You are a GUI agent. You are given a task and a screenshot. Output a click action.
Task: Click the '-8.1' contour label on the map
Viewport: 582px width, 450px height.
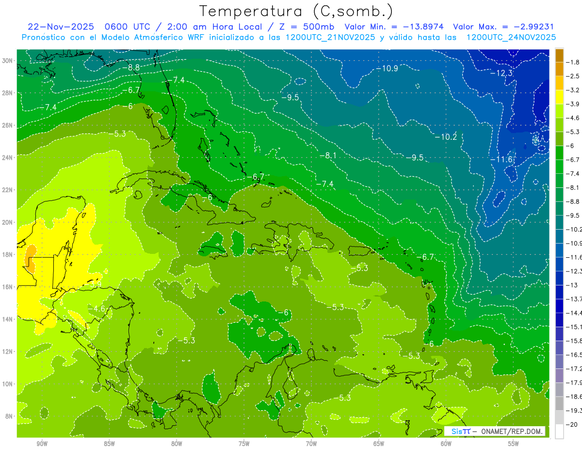pos(327,155)
